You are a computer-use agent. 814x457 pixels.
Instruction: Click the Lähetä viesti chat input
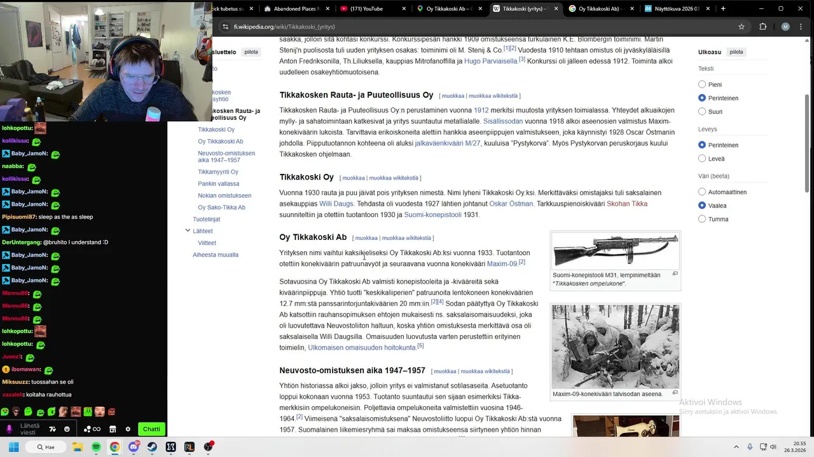[30, 429]
